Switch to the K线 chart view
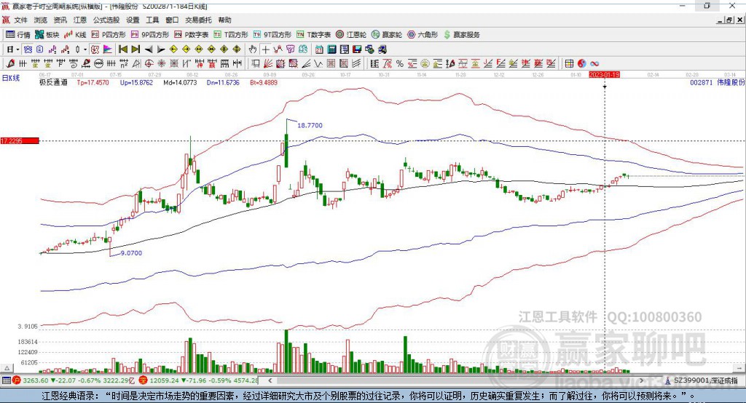This screenshot has width=746, height=403. point(75,35)
